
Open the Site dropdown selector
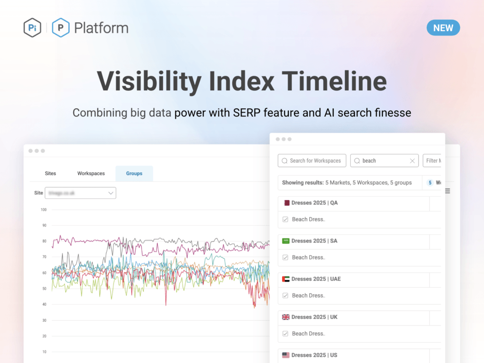80,193
